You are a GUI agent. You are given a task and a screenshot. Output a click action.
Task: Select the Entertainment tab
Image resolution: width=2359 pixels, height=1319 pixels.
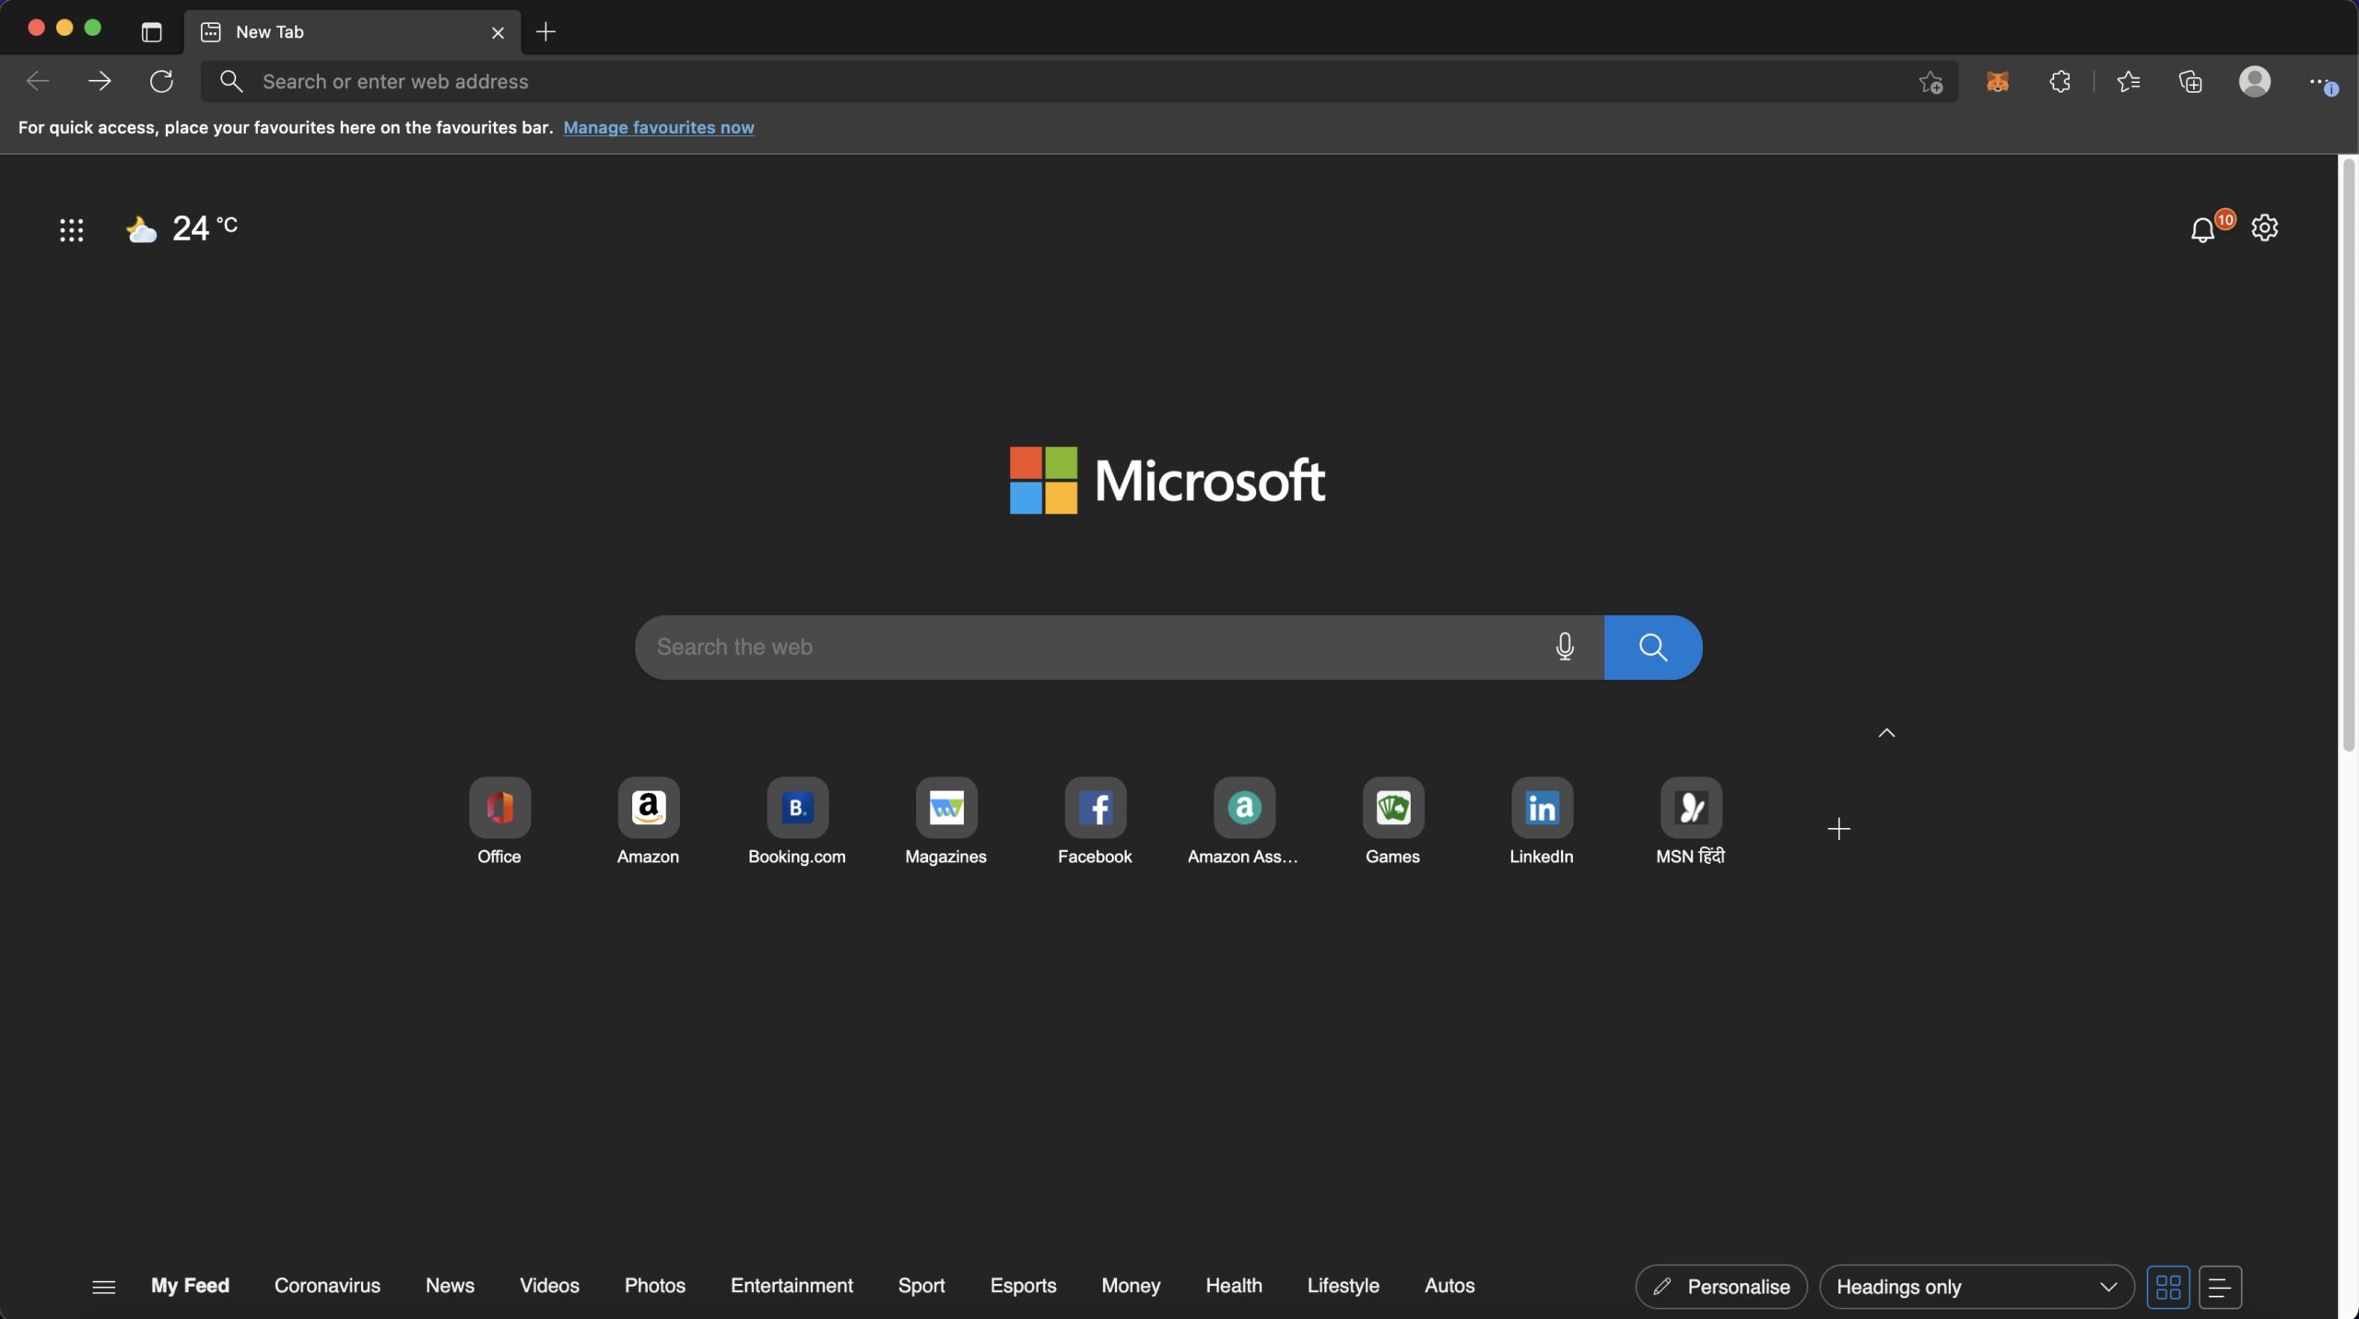coord(792,1286)
